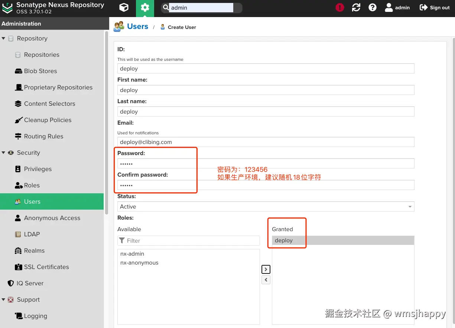Image resolution: width=455 pixels, height=328 pixels.
Task: Click the Privileges badge icon
Action: [x=18, y=169]
